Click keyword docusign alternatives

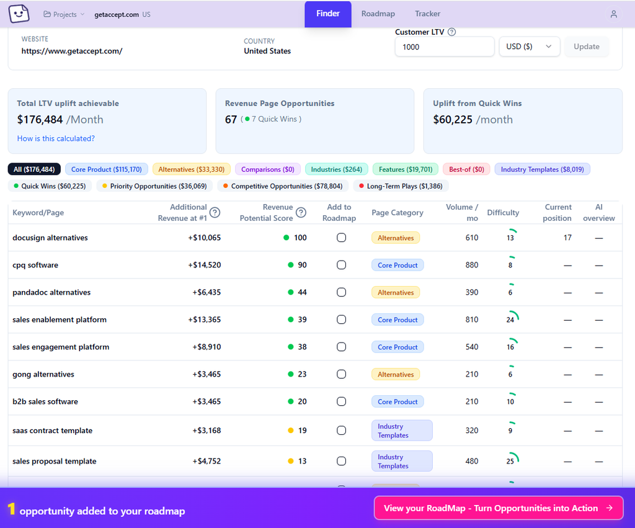tap(50, 238)
